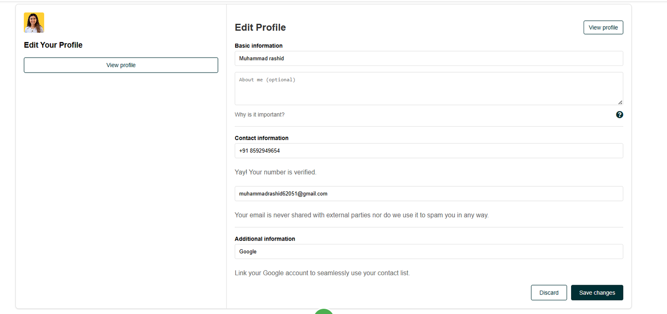Click the Google account field
Viewport: 667px width, 314px height.
429,251
